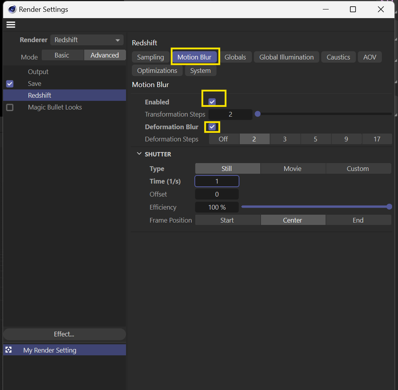Image resolution: width=398 pixels, height=390 pixels.
Task: Select the Save row label
Action: click(35, 84)
